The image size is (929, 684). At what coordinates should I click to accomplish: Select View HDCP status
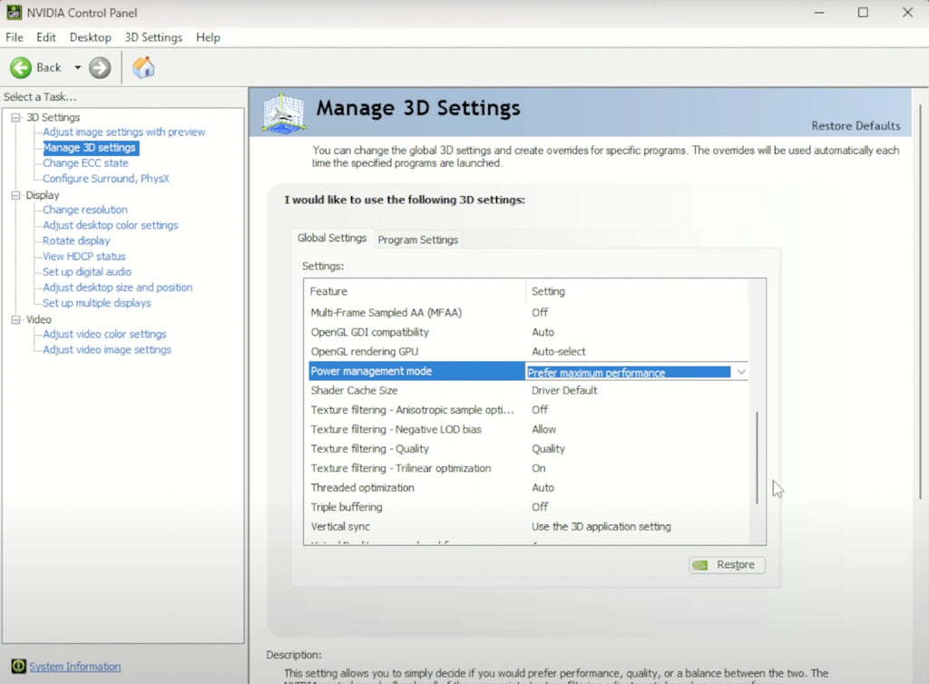tap(84, 257)
